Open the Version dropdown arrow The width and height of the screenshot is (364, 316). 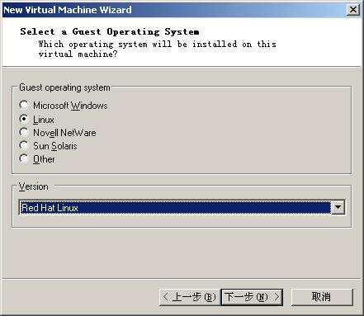coord(338,207)
